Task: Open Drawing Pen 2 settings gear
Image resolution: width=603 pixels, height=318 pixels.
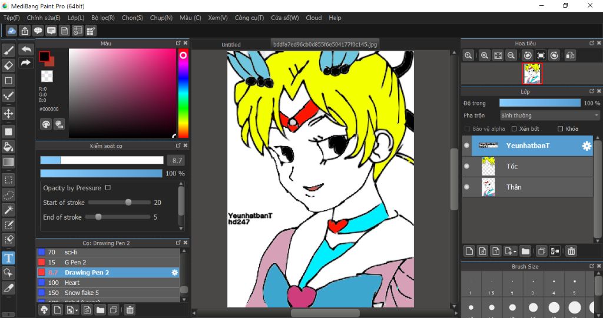Action: point(174,272)
